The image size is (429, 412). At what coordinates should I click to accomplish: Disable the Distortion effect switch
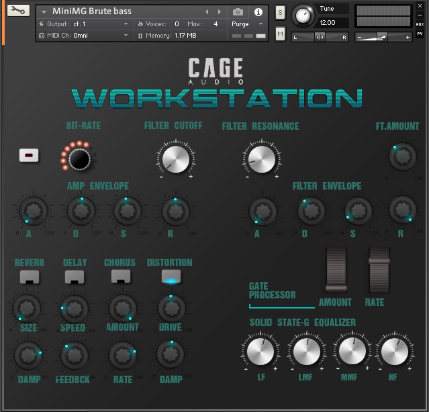point(171,276)
